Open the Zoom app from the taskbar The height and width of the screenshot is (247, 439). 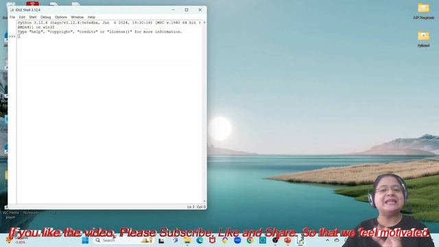237,240
